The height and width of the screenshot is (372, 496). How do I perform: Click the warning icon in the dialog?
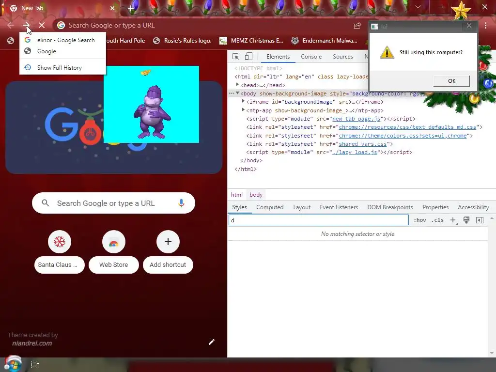tap(387, 52)
